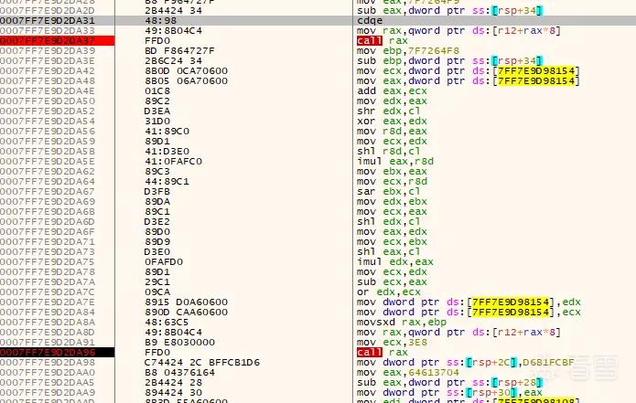Click instruction 'xor eax,edx'
This screenshot has width=636, height=403.
[392, 122]
